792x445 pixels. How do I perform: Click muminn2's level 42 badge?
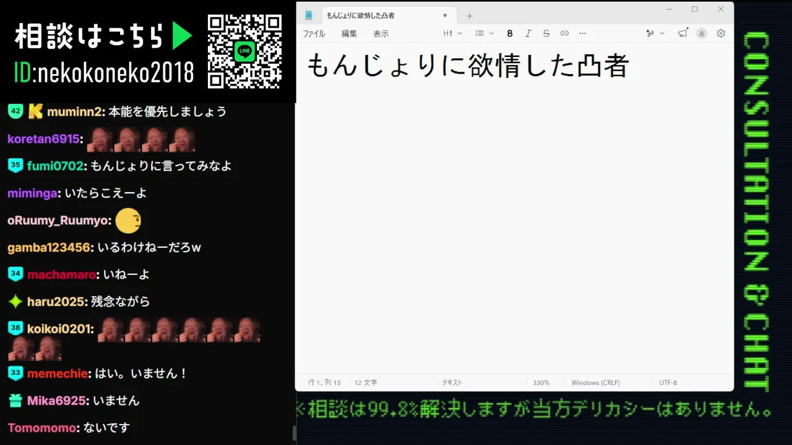pos(15,111)
